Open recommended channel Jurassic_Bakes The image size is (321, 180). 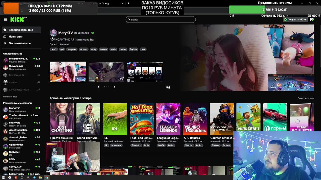pyautogui.click(x=22, y=139)
